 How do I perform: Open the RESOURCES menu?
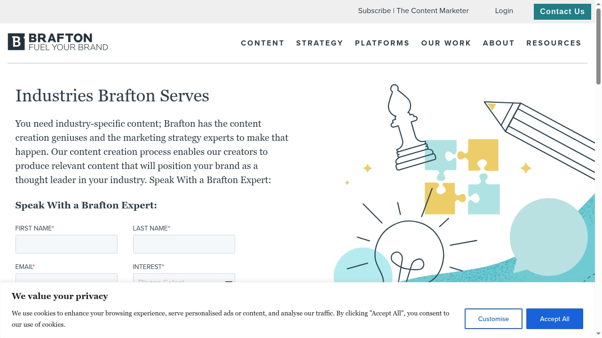coord(554,43)
